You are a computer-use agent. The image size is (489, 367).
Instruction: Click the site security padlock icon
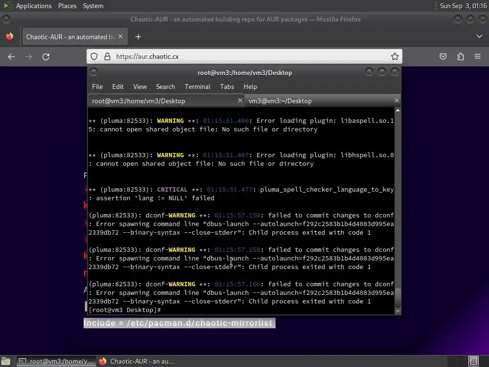107,56
